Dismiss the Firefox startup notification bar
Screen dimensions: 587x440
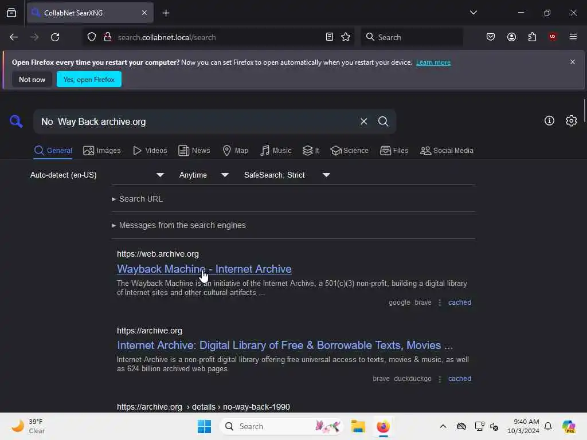click(573, 62)
